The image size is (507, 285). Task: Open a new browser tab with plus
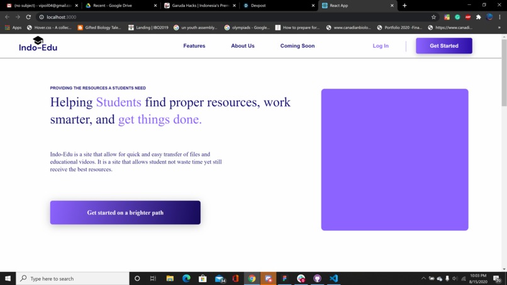point(404,6)
